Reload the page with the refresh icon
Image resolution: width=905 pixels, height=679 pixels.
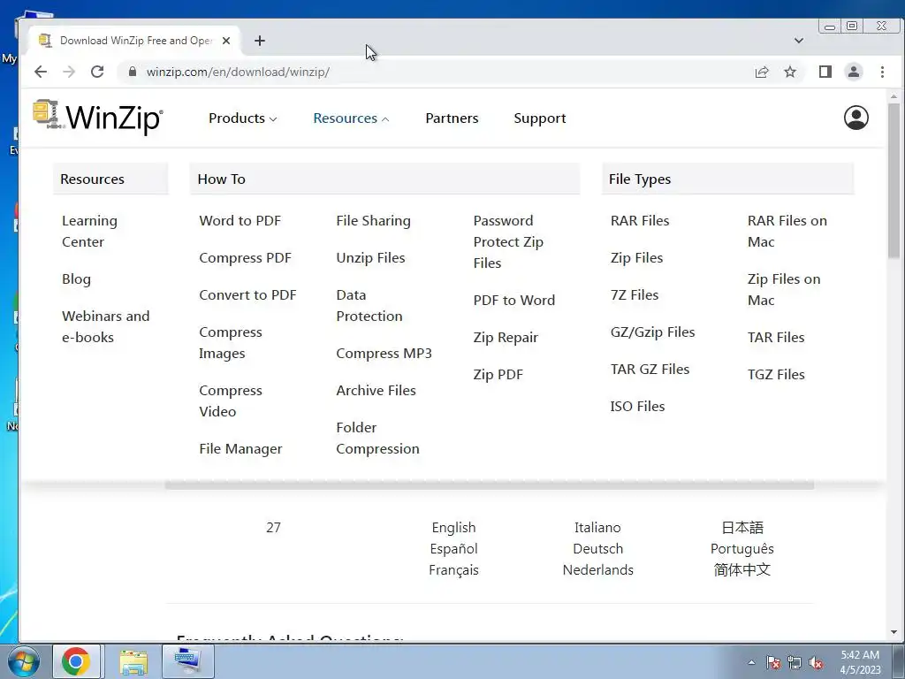tap(97, 72)
